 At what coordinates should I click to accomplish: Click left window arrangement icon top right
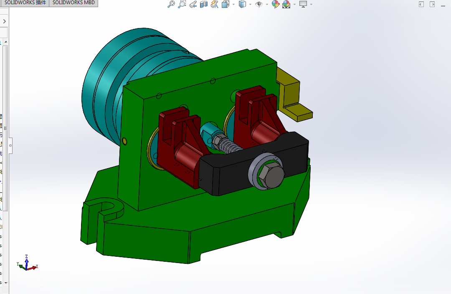(x=421, y=4)
